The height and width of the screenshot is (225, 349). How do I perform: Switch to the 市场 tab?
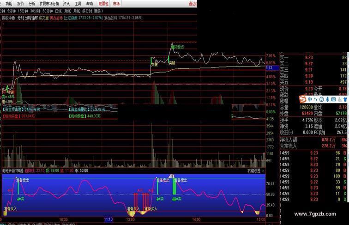(x=116, y=4)
